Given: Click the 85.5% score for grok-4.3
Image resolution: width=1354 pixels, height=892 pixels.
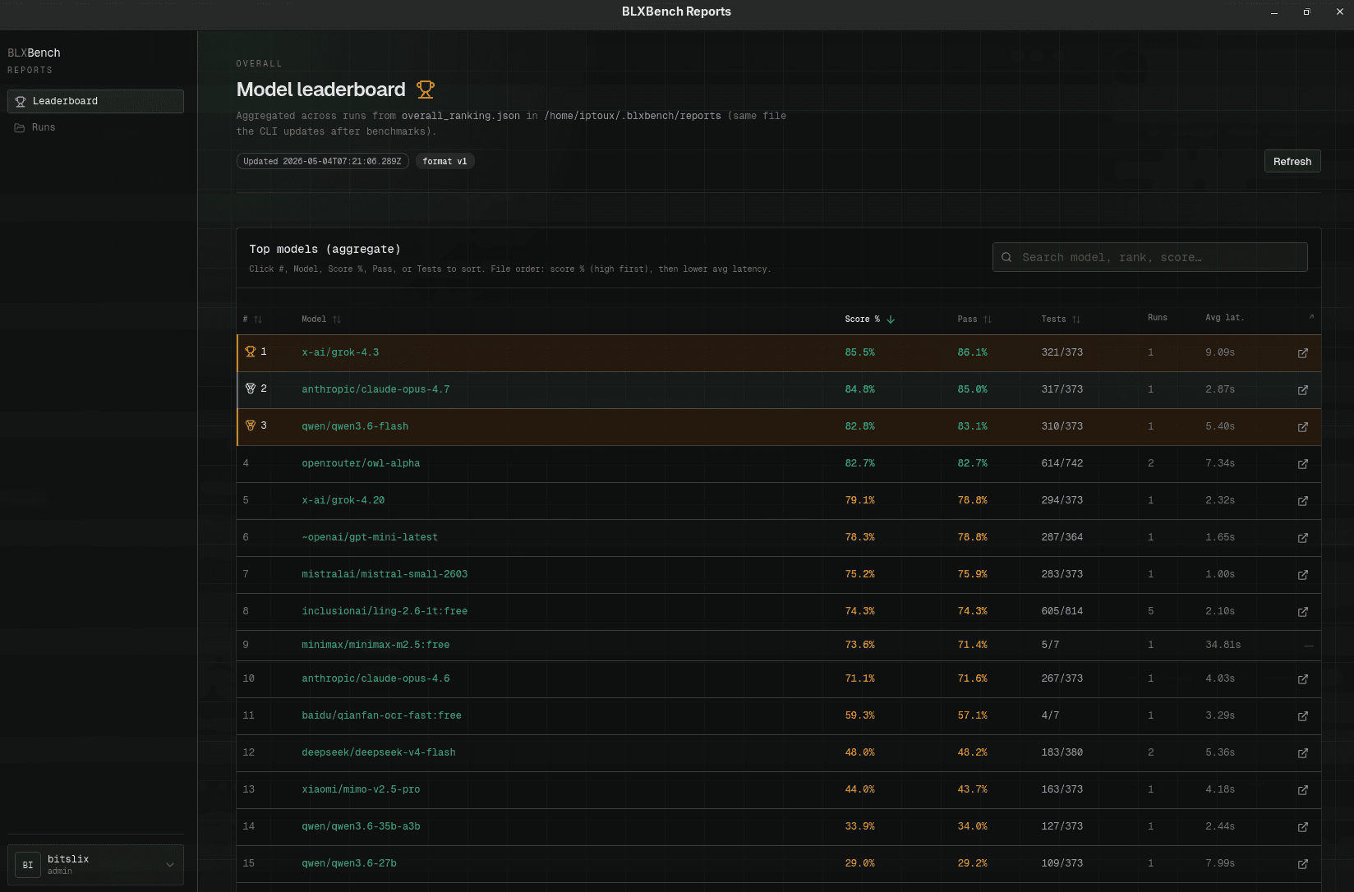Looking at the screenshot, I should pyautogui.click(x=860, y=352).
